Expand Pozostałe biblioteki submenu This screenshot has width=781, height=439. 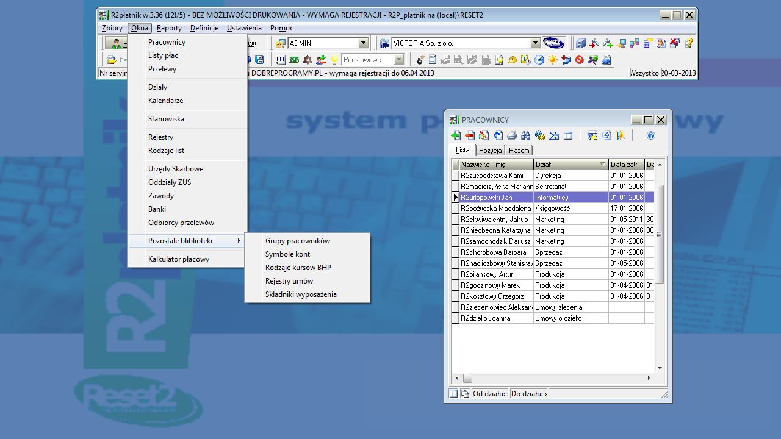click(x=188, y=241)
